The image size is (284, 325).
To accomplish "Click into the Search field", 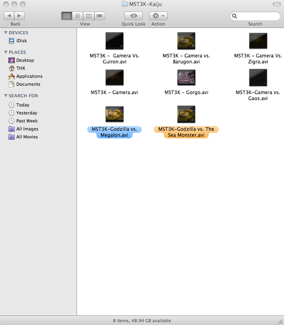I will [x=255, y=16].
